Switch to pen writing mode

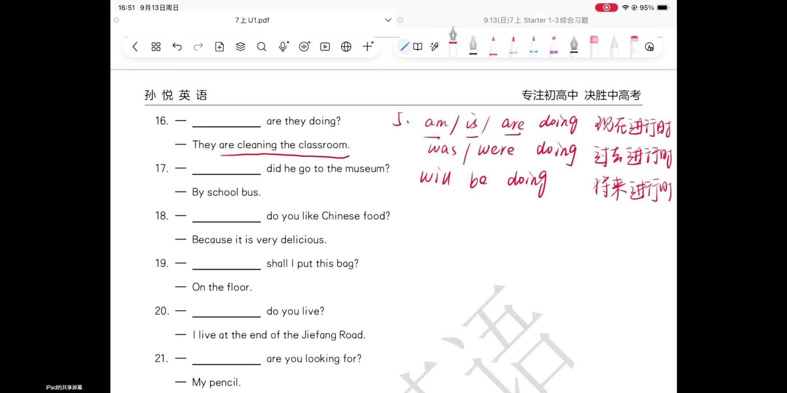[x=404, y=47]
